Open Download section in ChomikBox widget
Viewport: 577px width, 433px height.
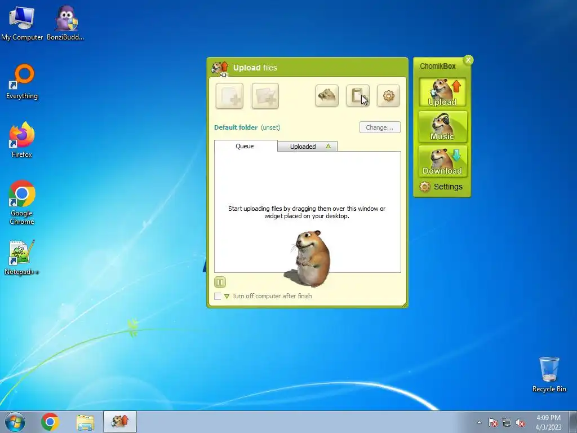pyautogui.click(x=442, y=161)
